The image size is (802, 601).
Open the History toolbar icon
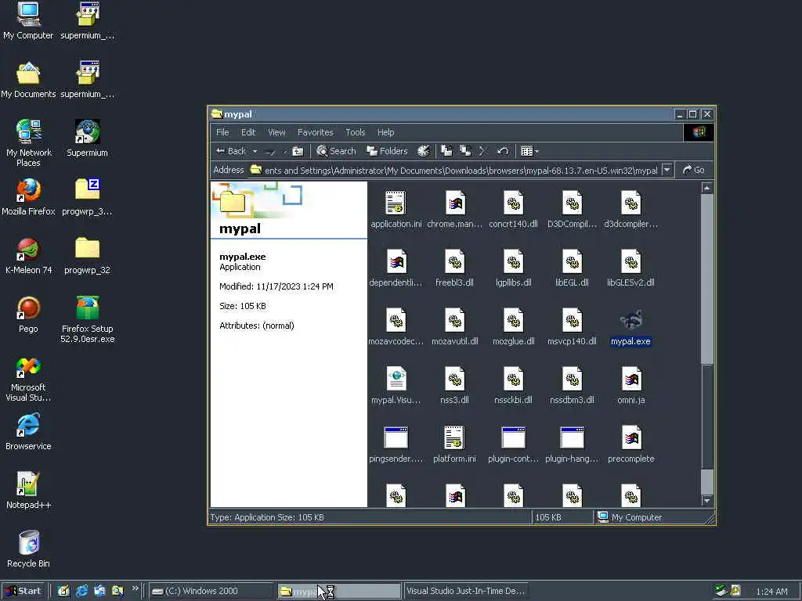tap(424, 151)
